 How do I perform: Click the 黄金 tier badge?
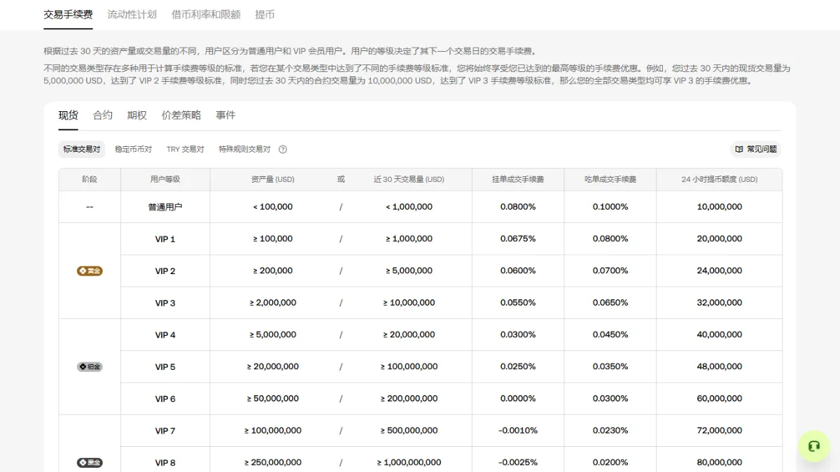tap(90, 271)
